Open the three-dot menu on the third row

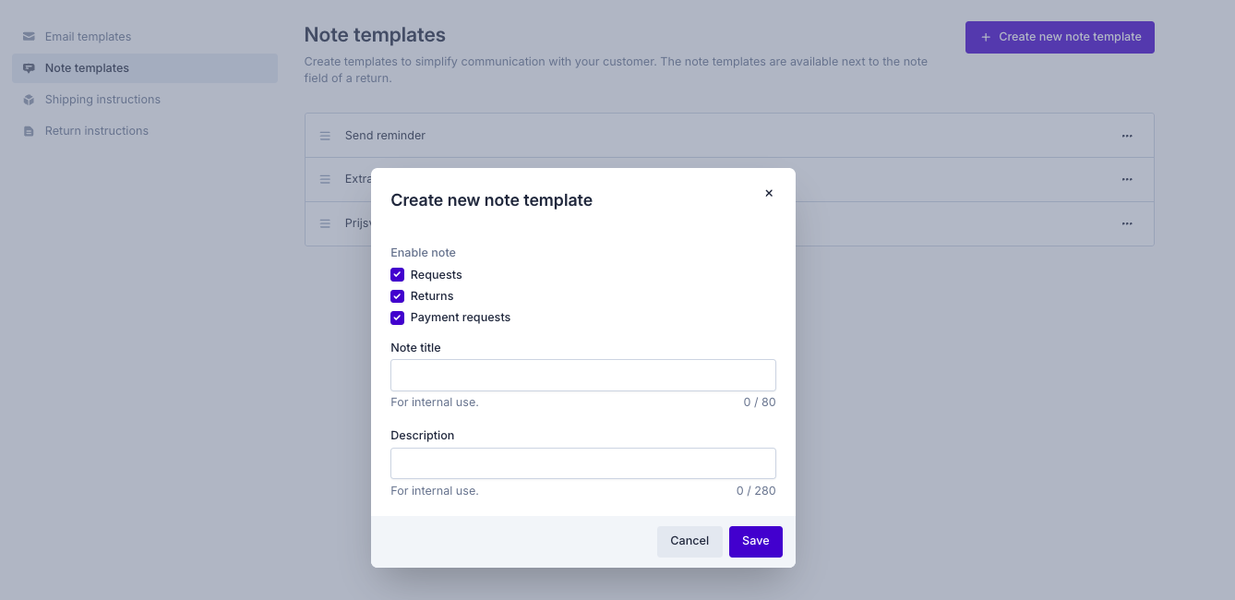1127,223
